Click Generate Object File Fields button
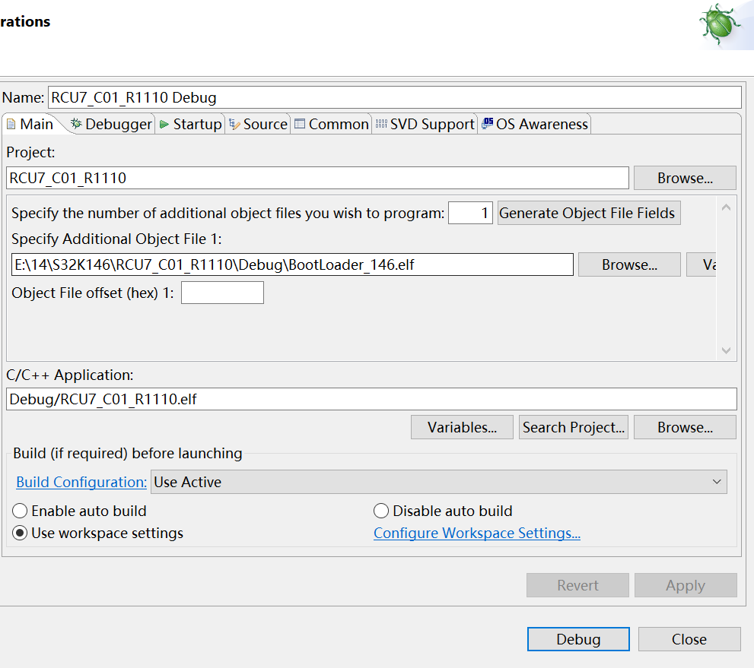Screen dimensions: 754x668 click(587, 213)
